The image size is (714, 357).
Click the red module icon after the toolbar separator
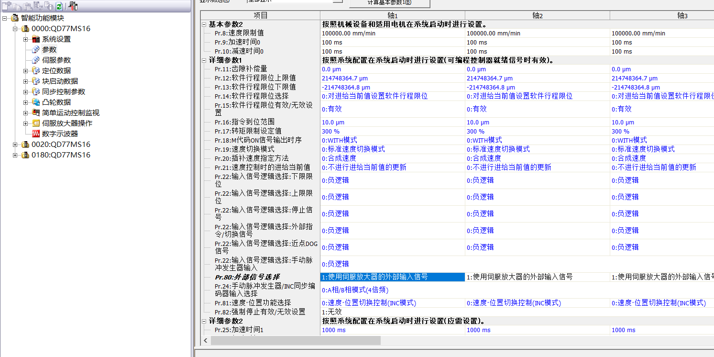[x=73, y=6]
